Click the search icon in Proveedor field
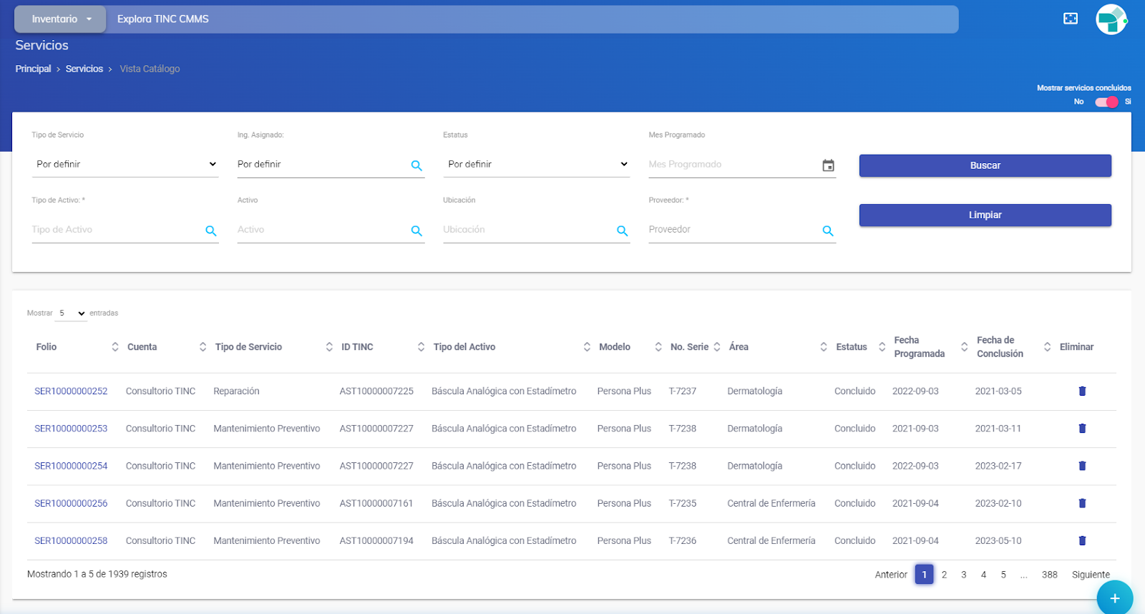 tap(828, 230)
